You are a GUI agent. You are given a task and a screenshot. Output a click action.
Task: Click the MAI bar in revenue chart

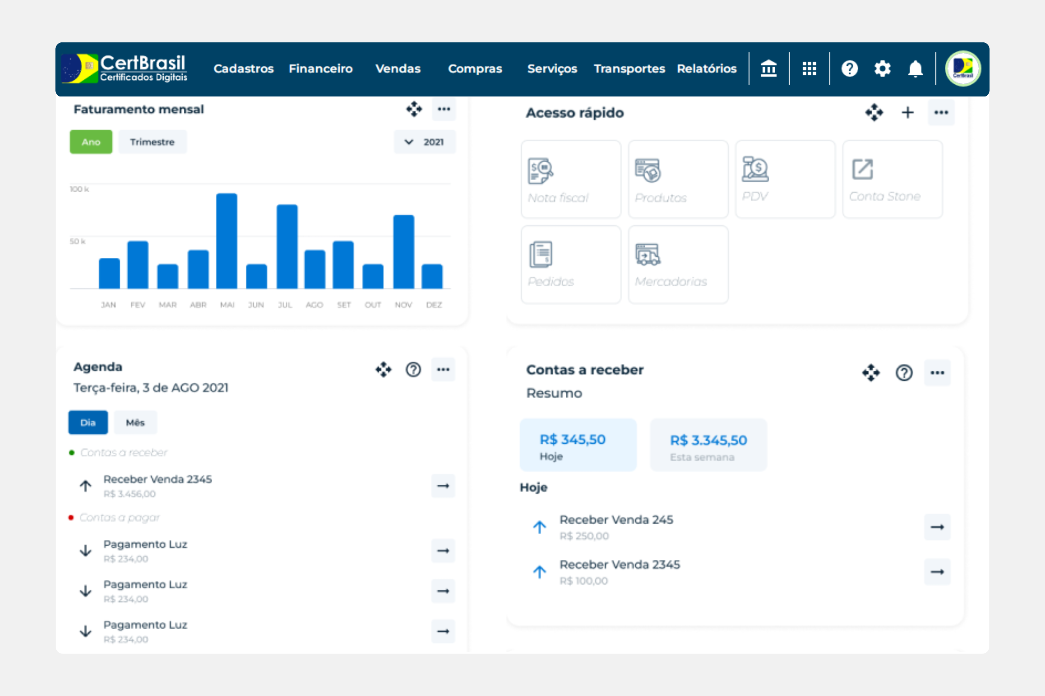pyautogui.click(x=227, y=241)
